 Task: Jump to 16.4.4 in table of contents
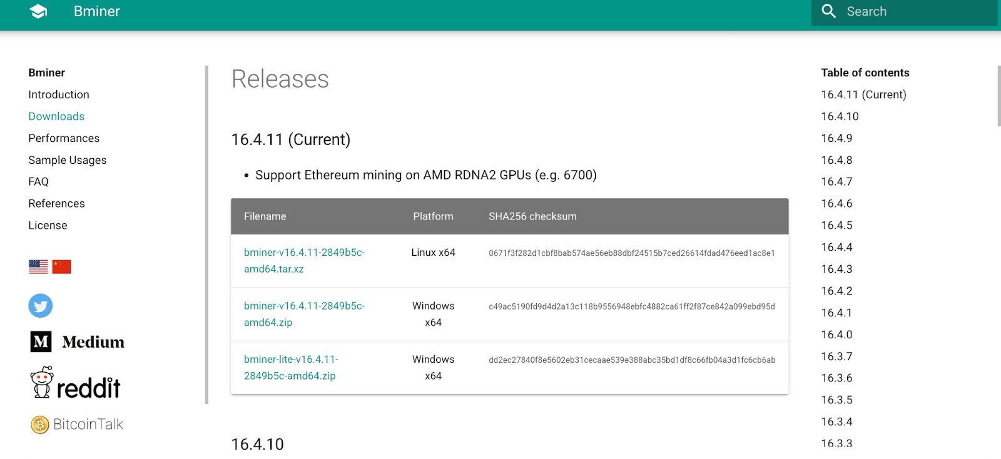tap(836, 247)
